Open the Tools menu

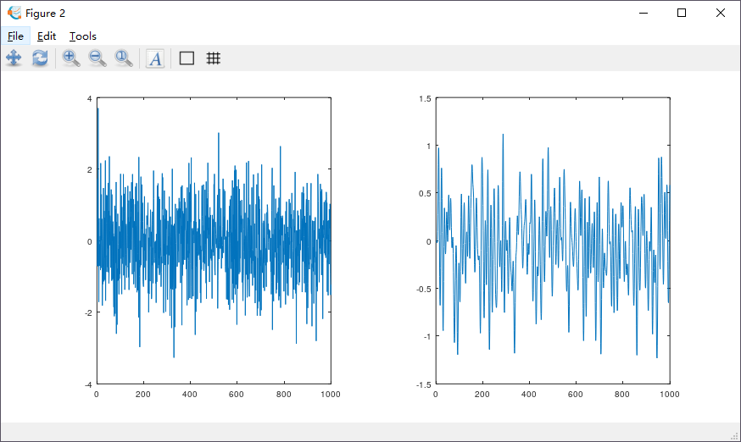point(83,36)
